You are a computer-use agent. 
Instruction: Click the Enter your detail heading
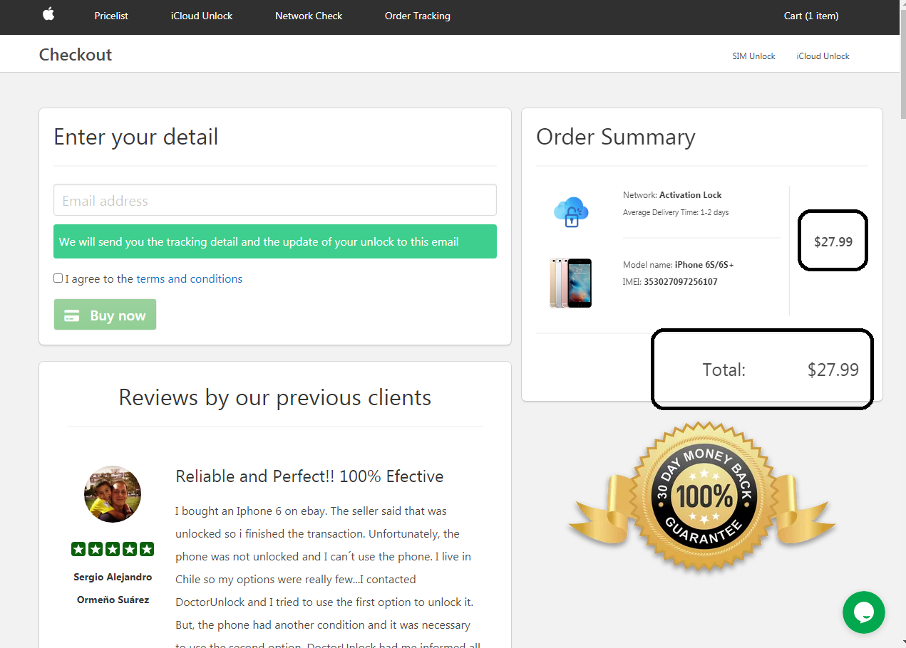(x=136, y=137)
